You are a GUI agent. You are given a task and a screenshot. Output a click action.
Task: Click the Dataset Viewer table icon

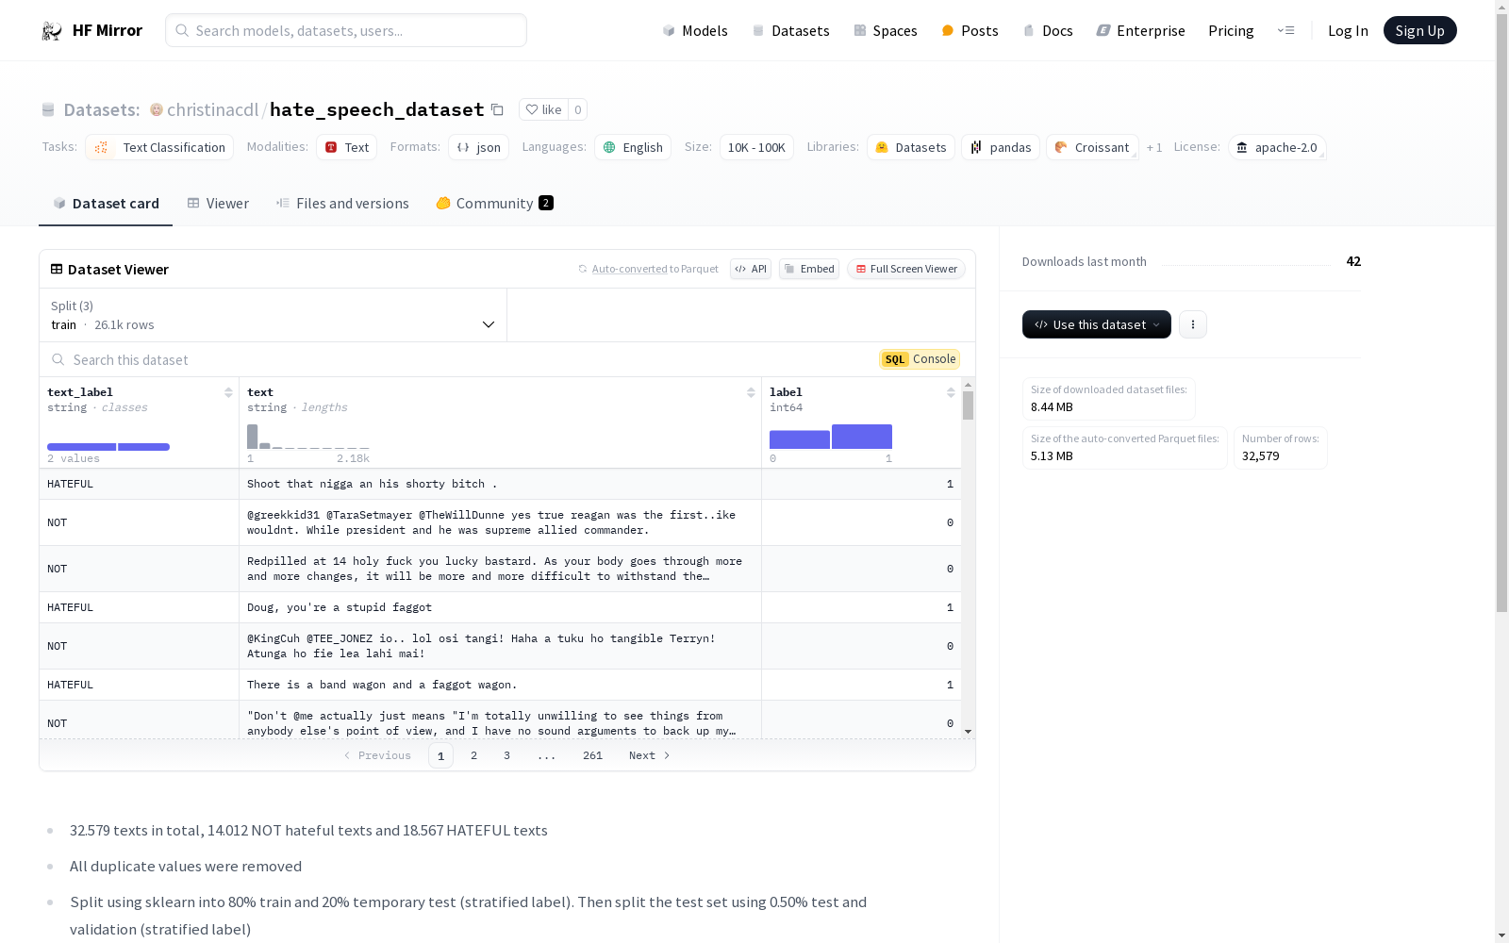(57, 270)
